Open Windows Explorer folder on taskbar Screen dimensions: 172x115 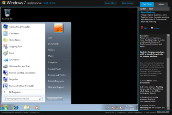(26, 108)
